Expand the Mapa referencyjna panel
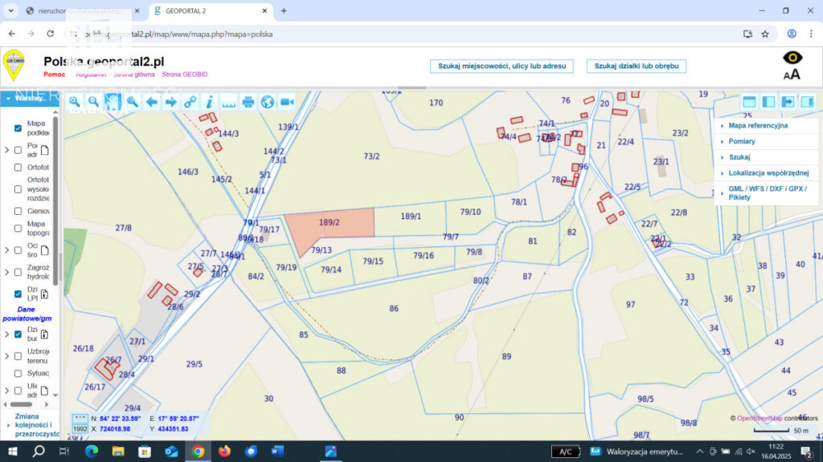This screenshot has height=462, width=823. 757,126
